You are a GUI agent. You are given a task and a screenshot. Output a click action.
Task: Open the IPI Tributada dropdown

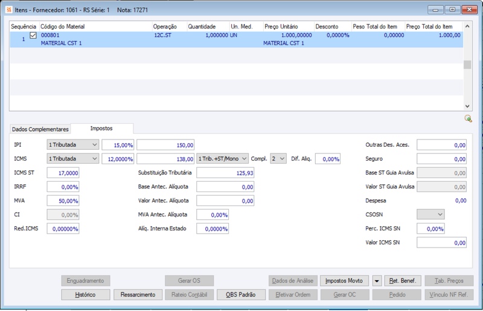72,144
